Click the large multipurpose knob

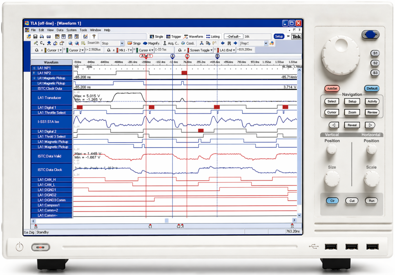[341, 55]
